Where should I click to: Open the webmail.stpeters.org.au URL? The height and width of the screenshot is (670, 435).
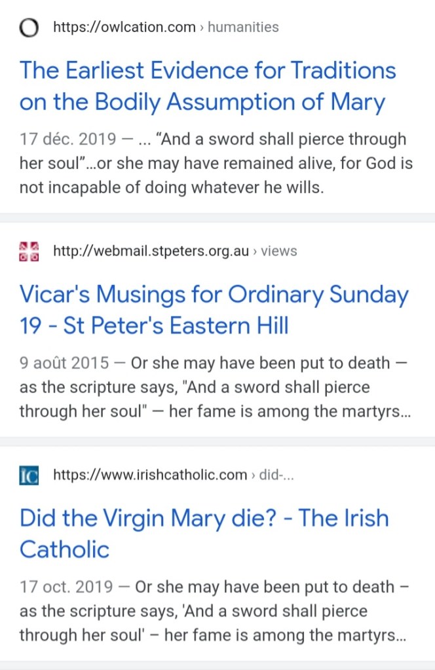coord(151,251)
